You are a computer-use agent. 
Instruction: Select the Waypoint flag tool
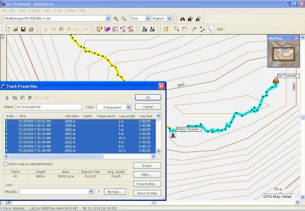[x=194, y=29]
